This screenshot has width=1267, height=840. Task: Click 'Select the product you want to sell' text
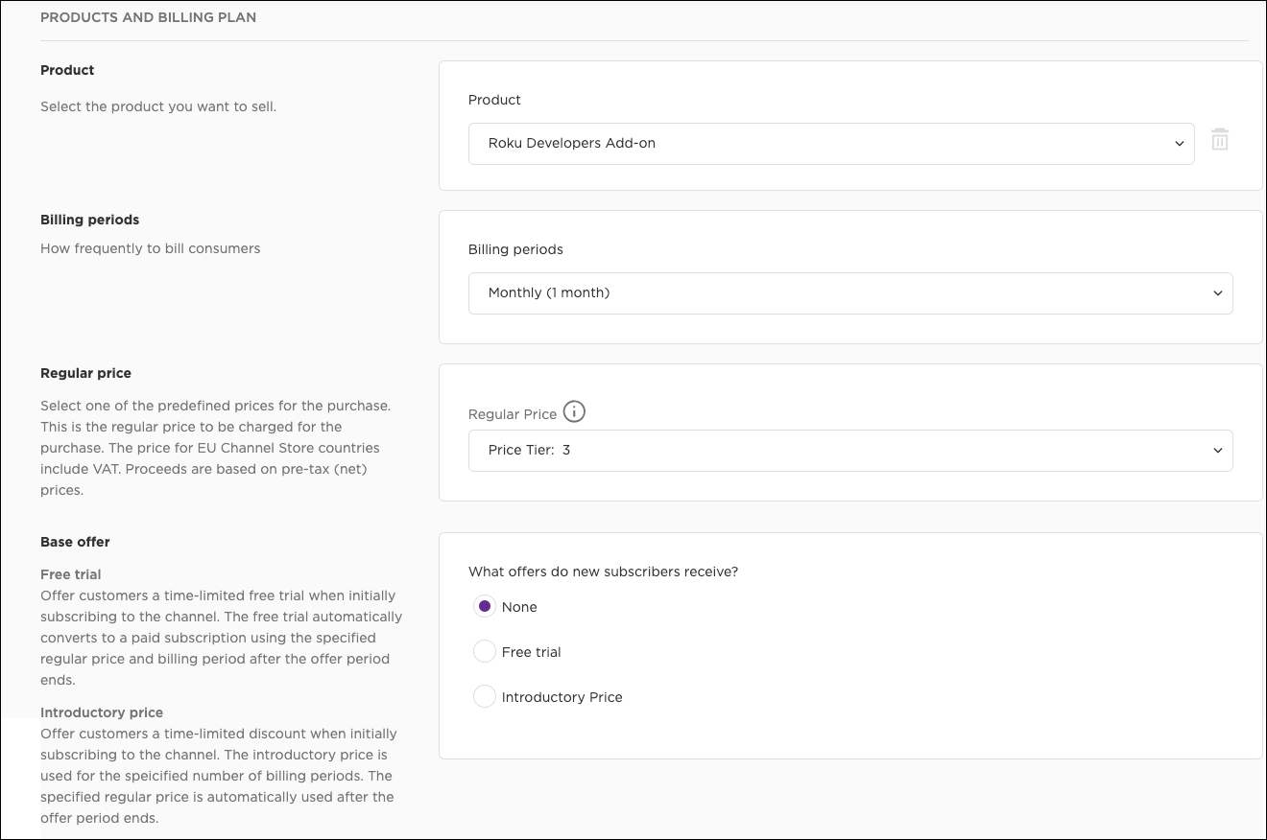(x=158, y=106)
